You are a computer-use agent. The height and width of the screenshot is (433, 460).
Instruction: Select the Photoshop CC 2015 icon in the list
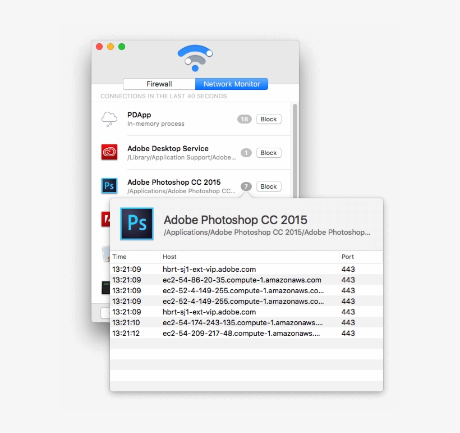(x=109, y=186)
